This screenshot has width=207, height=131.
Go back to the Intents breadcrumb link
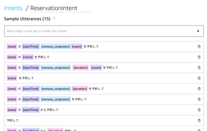[13, 8]
